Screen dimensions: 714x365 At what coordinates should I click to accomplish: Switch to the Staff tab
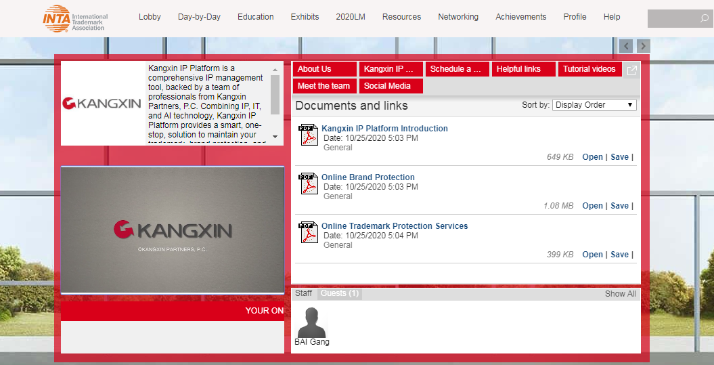[303, 293]
